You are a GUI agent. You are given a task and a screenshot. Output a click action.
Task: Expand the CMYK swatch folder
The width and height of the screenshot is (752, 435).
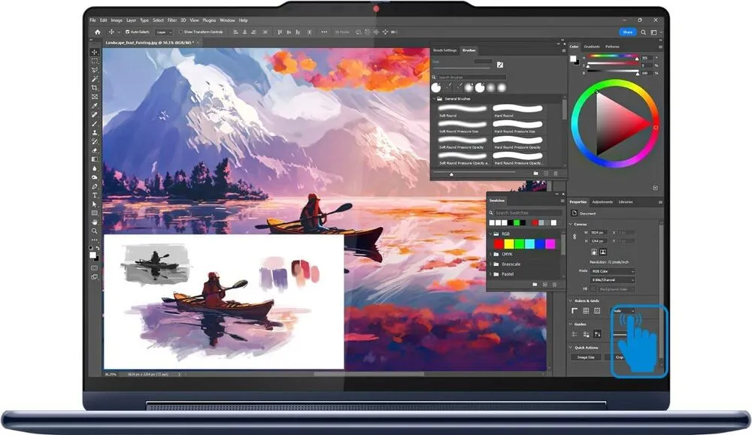click(490, 254)
